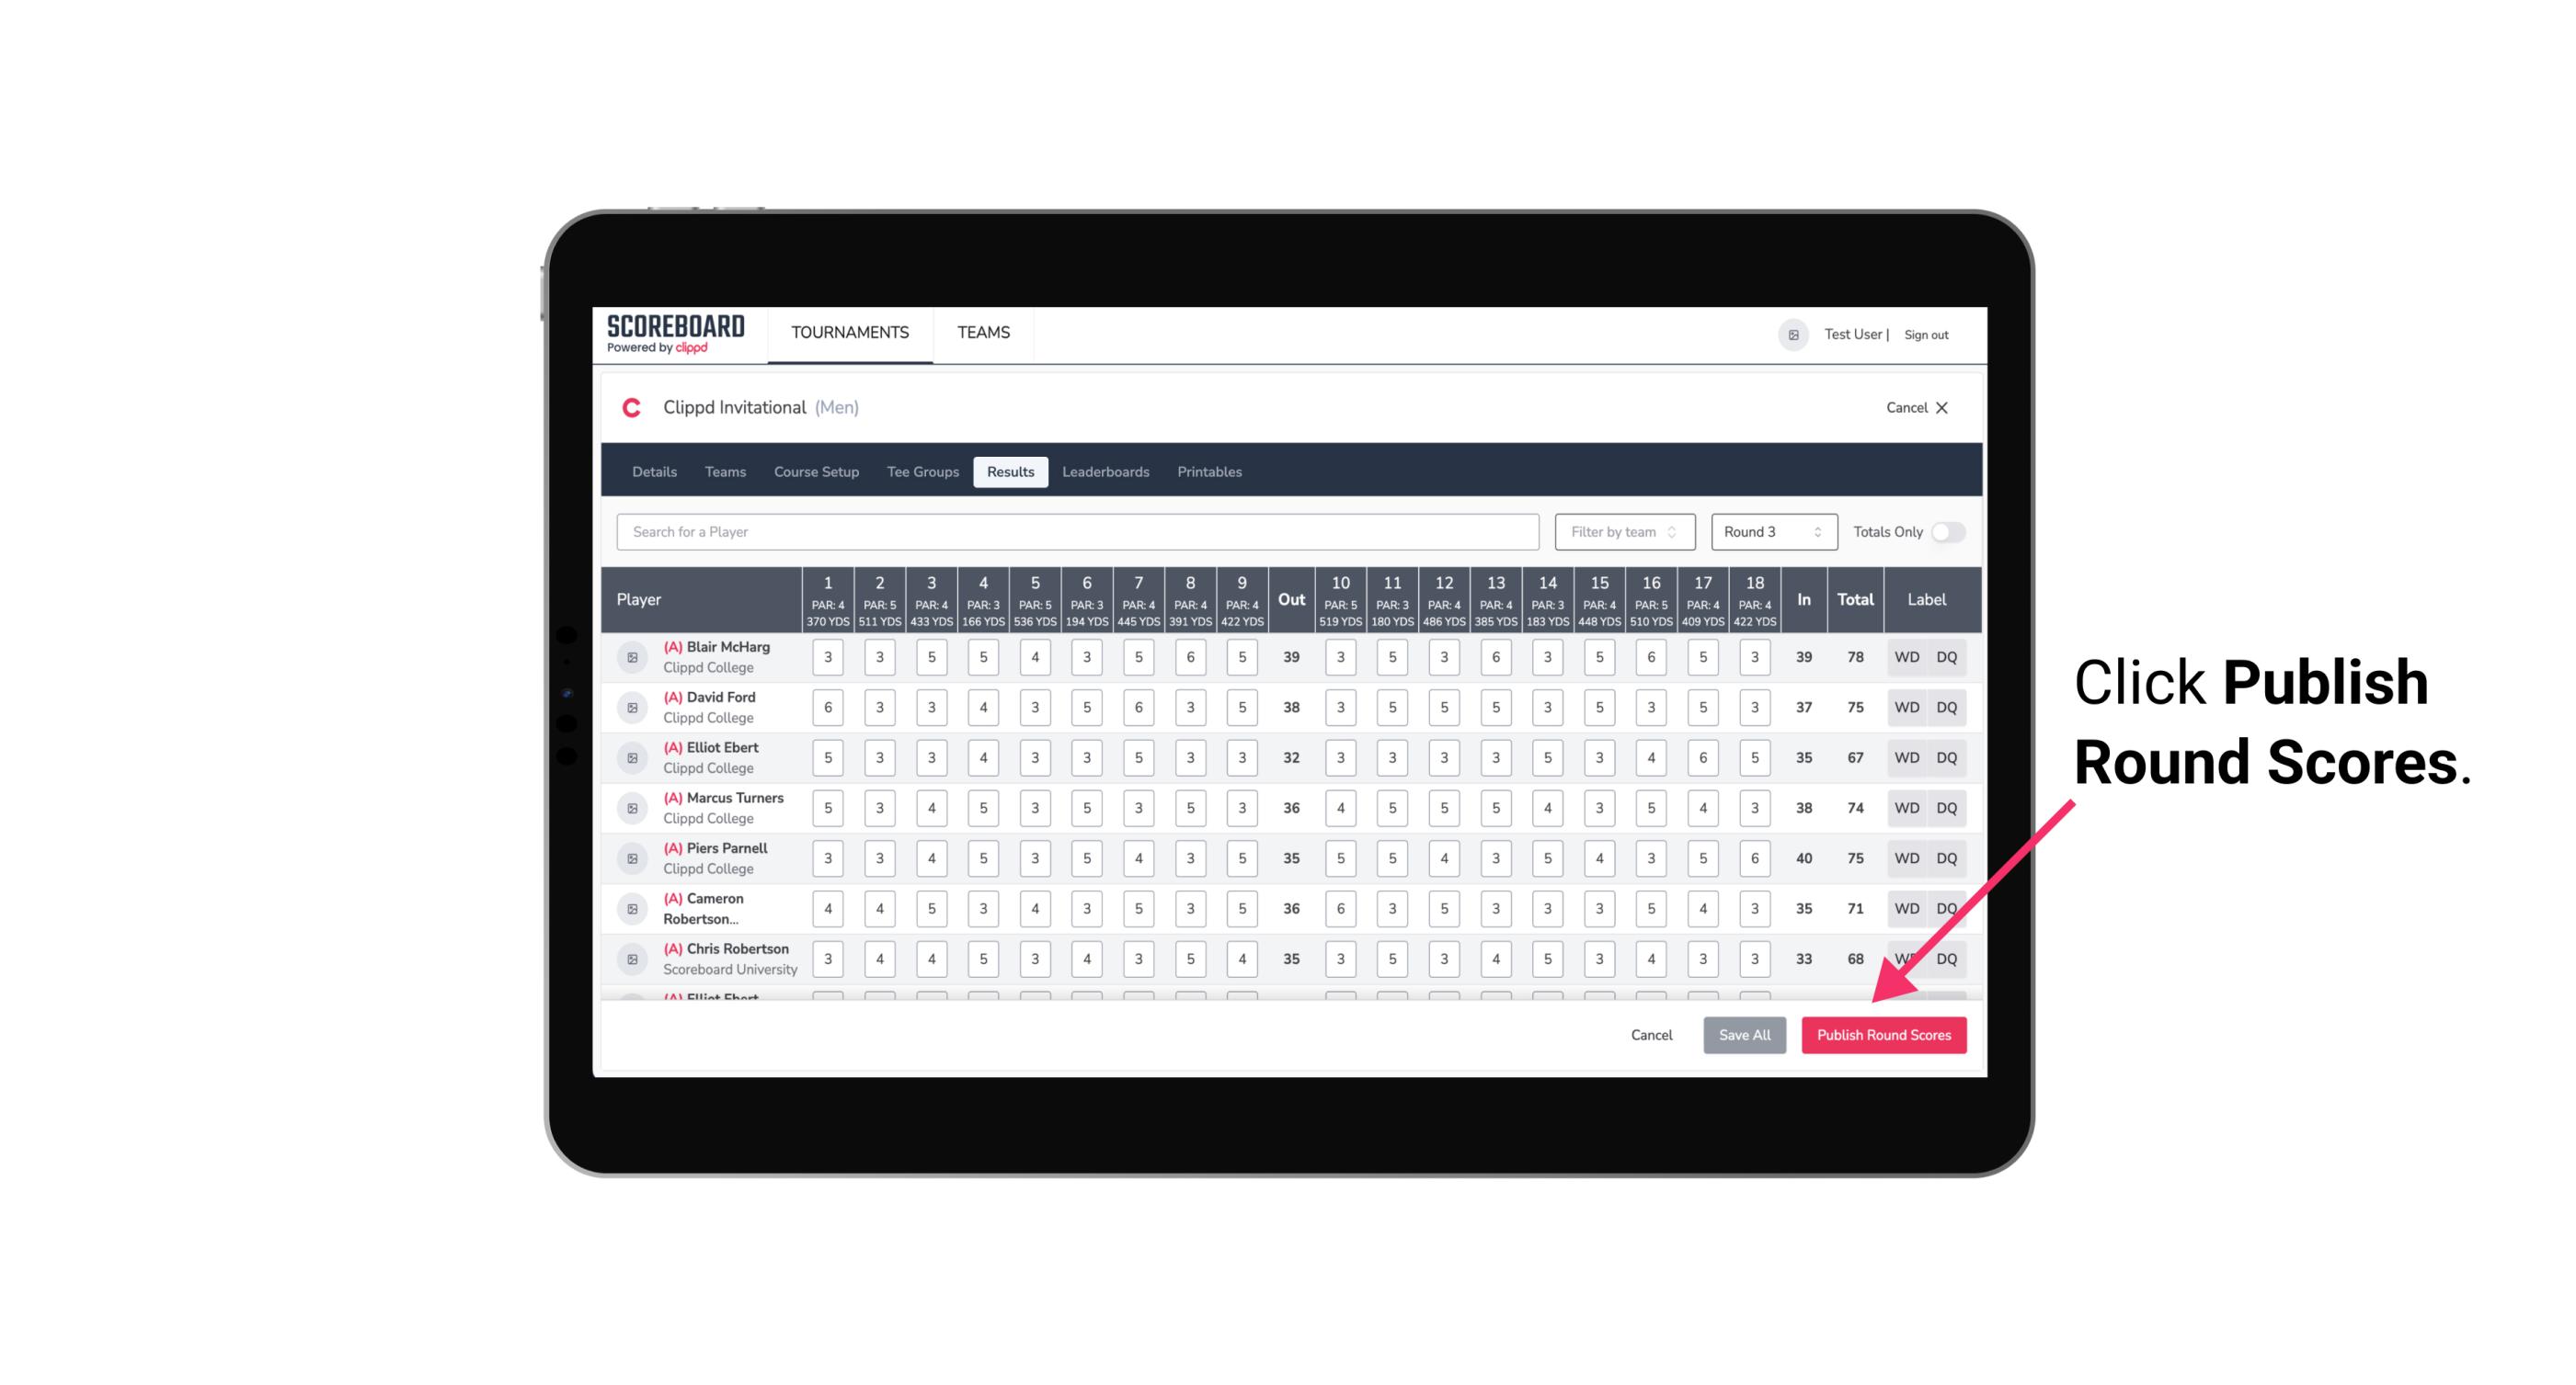
Task: Open the player search input field
Action: [1076, 532]
